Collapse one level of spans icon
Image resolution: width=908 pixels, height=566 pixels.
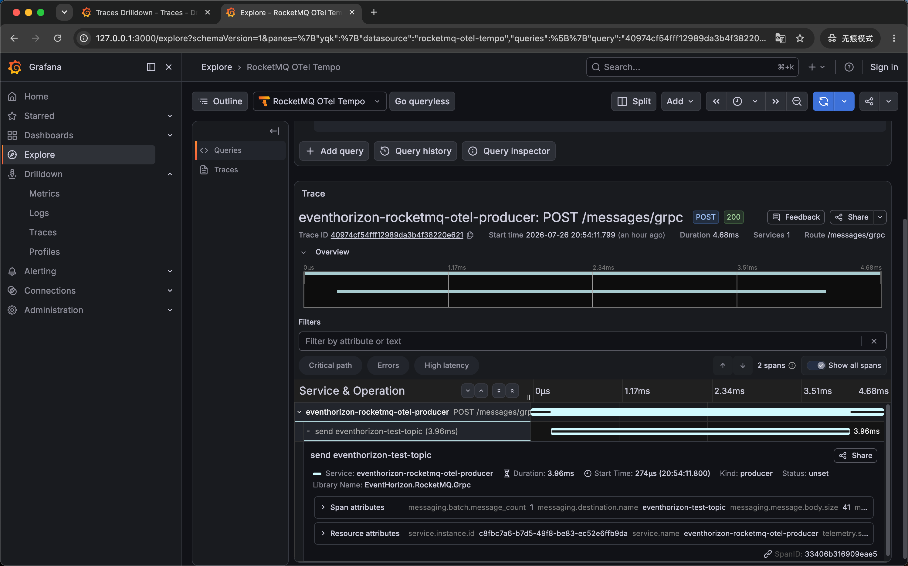coord(481,391)
